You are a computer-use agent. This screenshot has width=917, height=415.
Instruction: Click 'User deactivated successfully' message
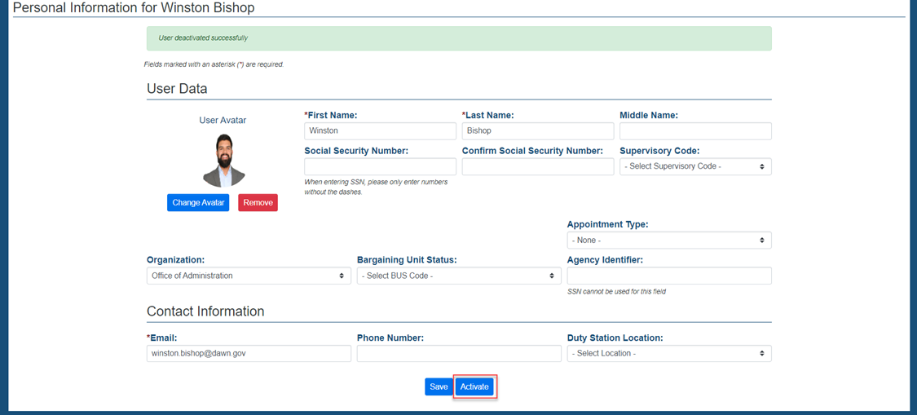tap(203, 38)
